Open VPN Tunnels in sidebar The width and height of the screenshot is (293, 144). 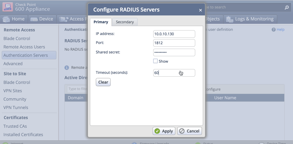tap(16, 107)
